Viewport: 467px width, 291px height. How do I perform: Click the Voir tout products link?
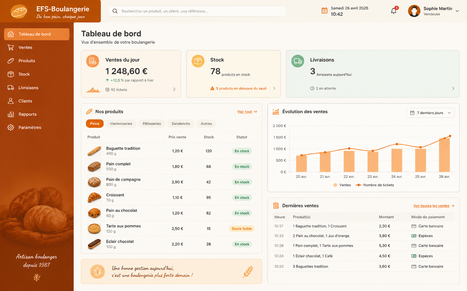(x=247, y=112)
